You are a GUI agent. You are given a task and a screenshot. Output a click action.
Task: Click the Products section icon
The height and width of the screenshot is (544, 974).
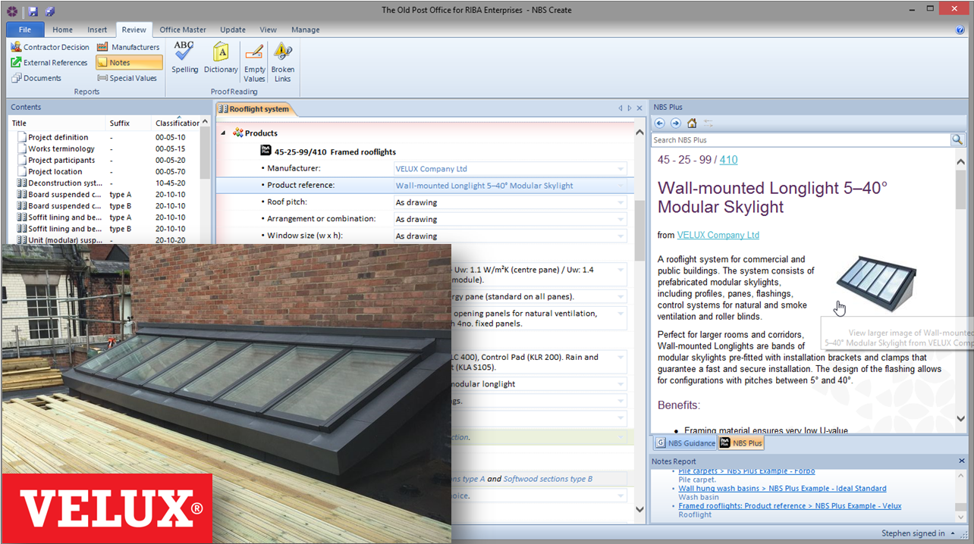point(237,133)
